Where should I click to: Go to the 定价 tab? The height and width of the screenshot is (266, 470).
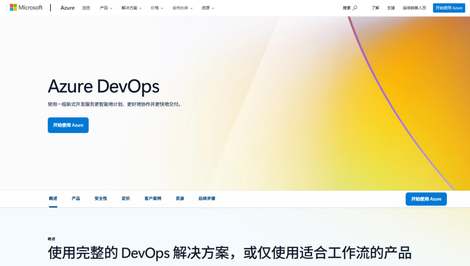[x=125, y=199]
